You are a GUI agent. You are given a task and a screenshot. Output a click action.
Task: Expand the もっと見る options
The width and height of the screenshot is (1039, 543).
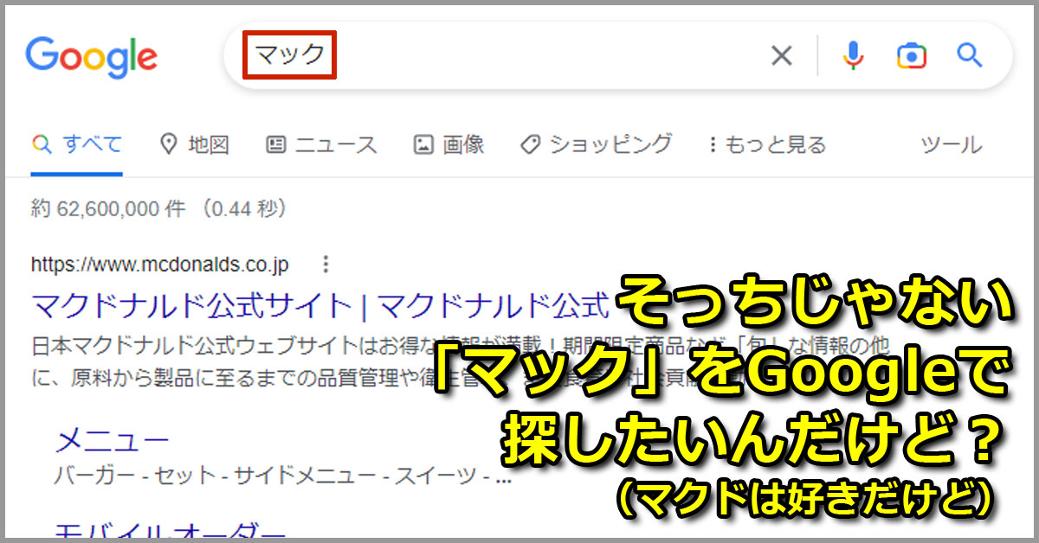767,144
